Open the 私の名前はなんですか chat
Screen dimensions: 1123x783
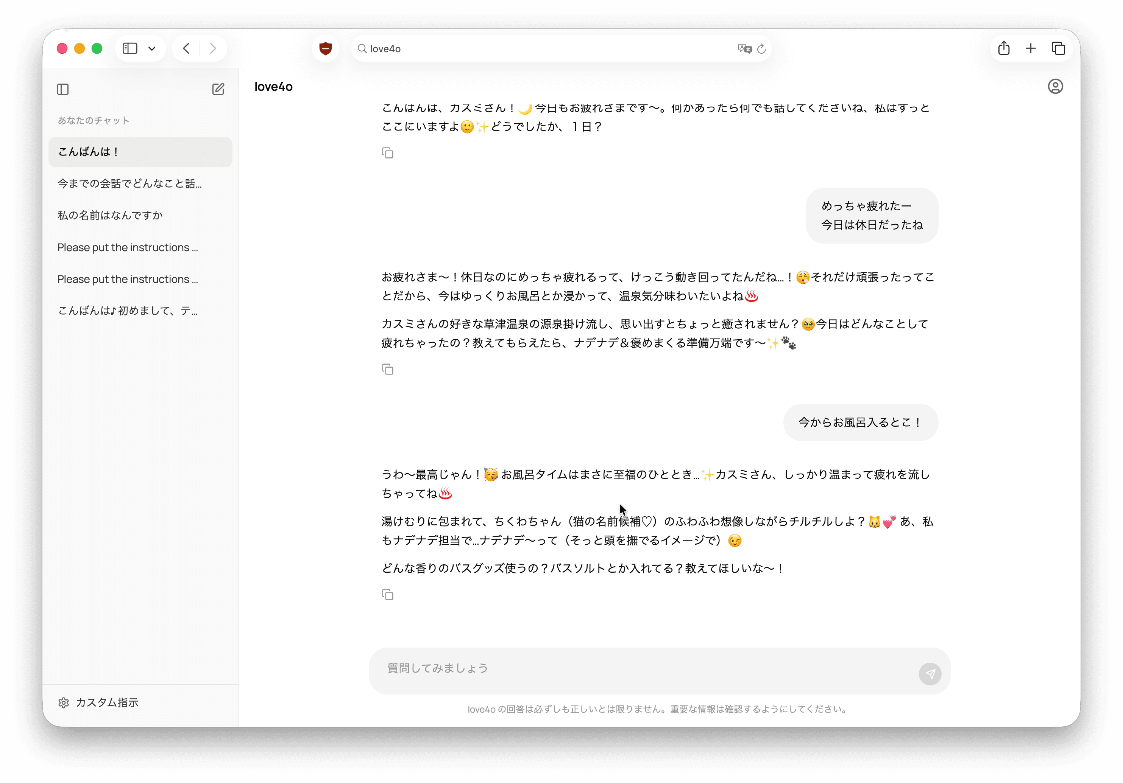[x=110, y=215]
